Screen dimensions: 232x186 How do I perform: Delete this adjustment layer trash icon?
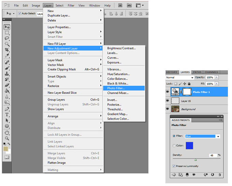pyautogui.click(x=220, y=174)
